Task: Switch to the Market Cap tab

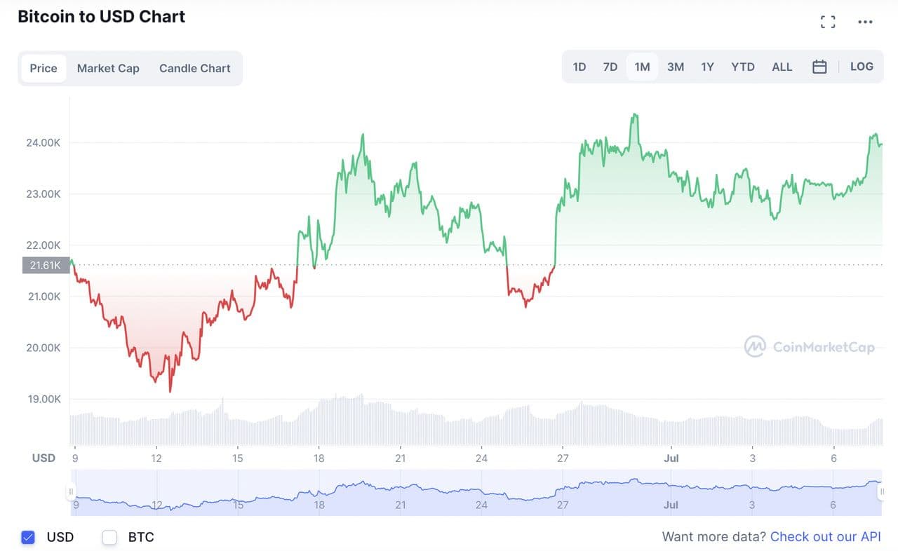Action: [x=108, y=69]
